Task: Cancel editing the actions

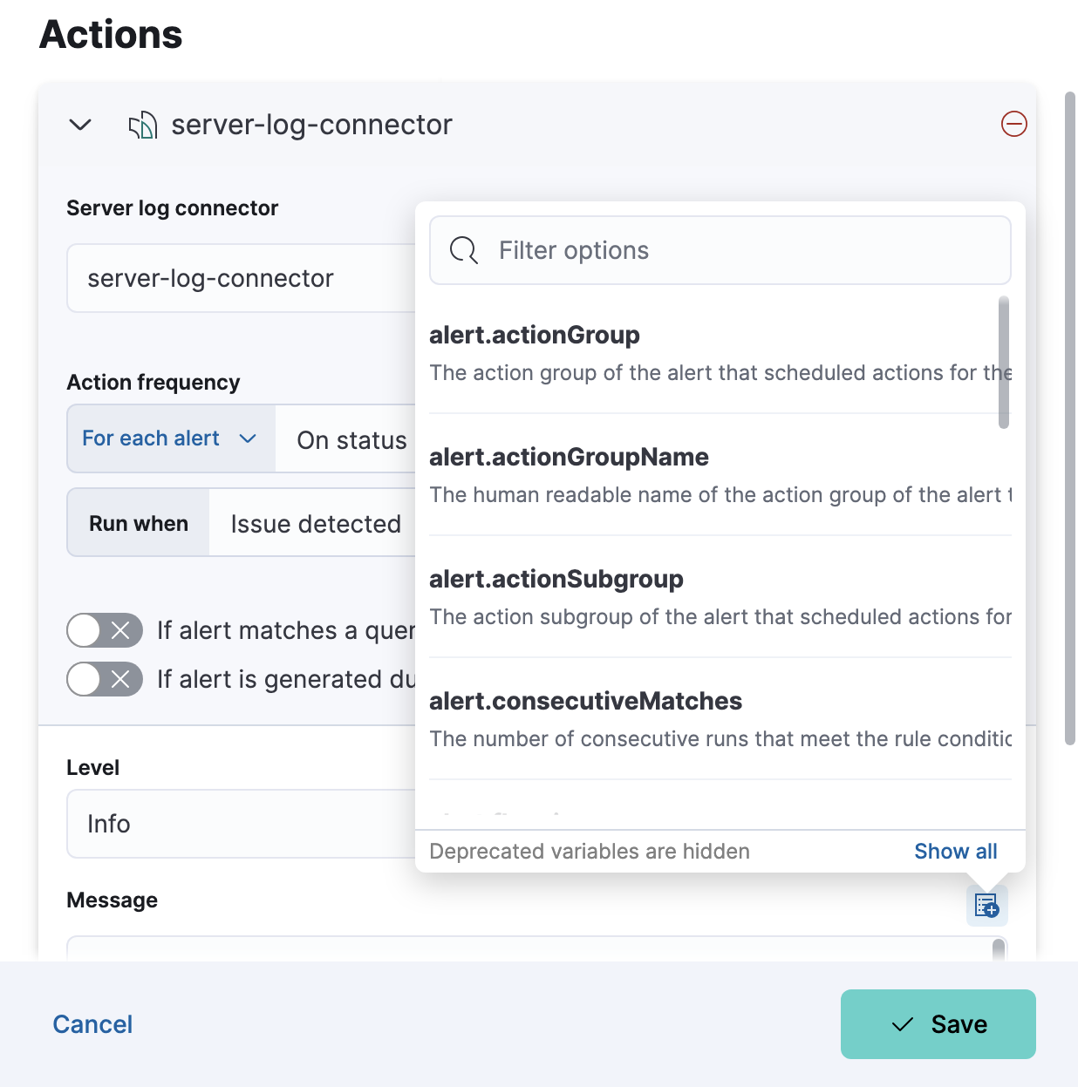Action: click(x=92, y=1024)
